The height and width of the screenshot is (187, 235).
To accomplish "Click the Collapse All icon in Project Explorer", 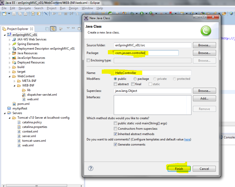I will [x=47, y=29].
